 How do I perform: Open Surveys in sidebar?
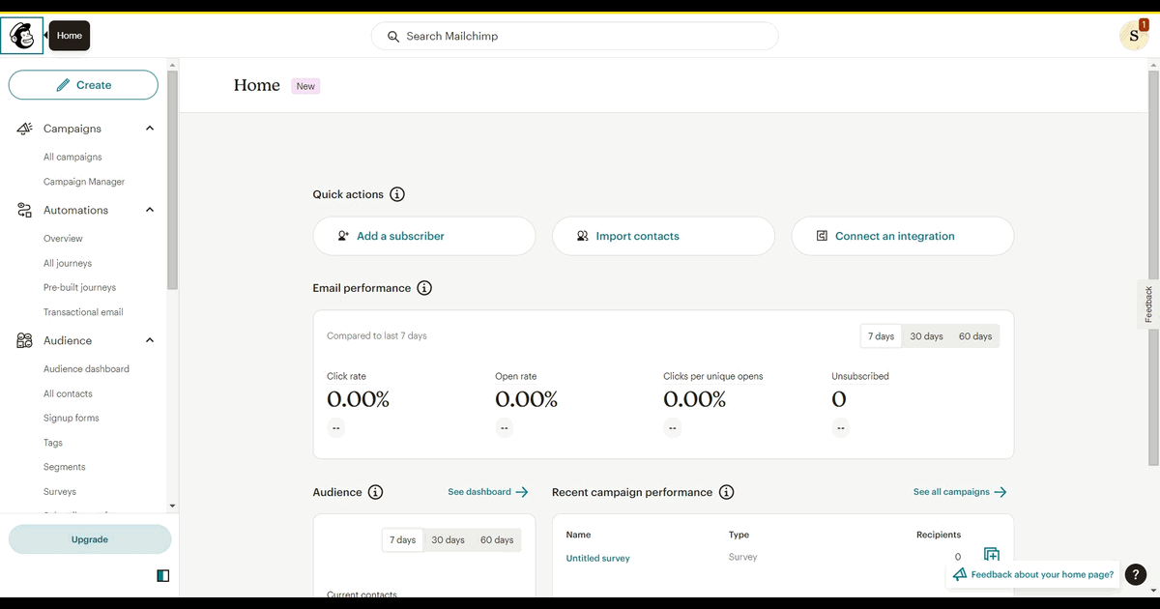click(60, 492)
